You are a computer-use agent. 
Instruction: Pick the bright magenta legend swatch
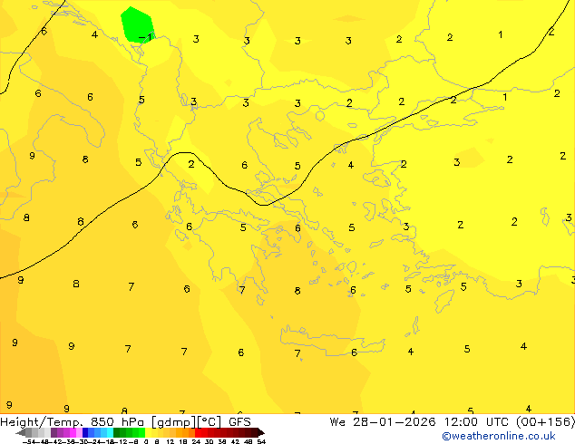(x=73, y=432)
